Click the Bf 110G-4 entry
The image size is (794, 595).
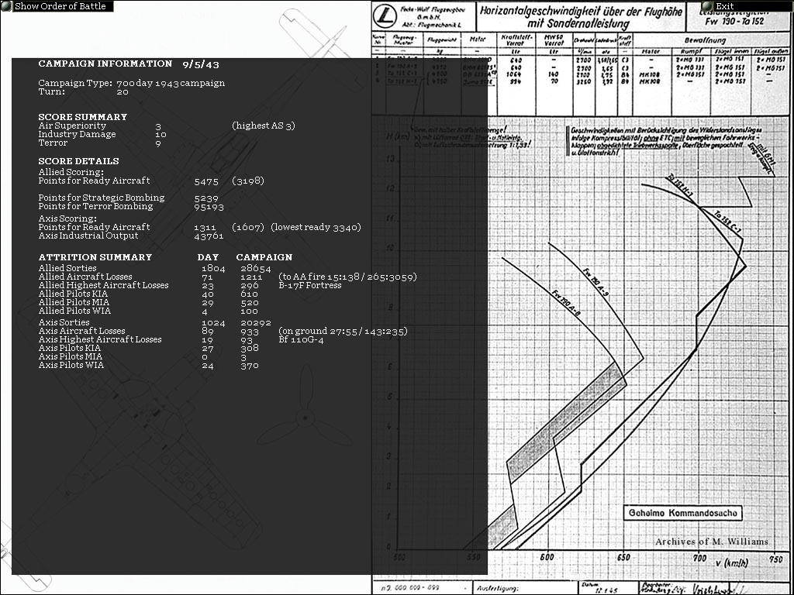pyautogui.click(x=301, y=339)
